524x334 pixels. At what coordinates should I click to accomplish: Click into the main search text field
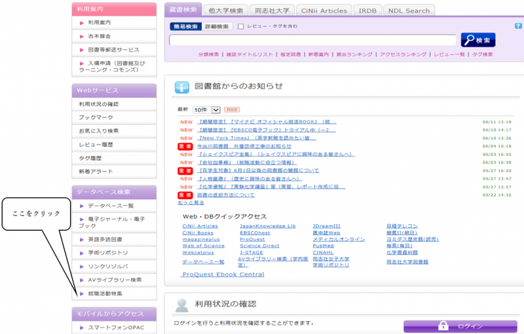[x=312, y=40]
